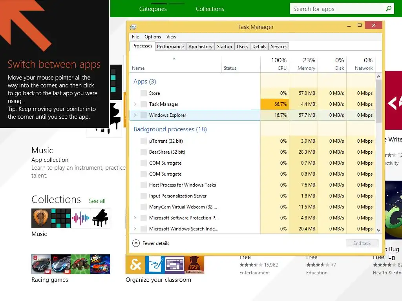Open the piano app in Music collection
This screenshot has width=402, height=301.
[x=100, y=218]
